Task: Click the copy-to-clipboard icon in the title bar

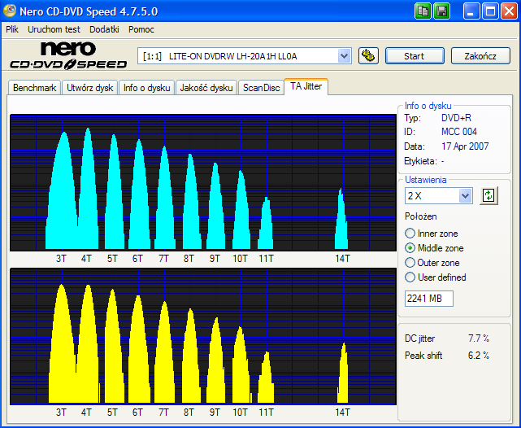Action: click(x=423, y=11)
